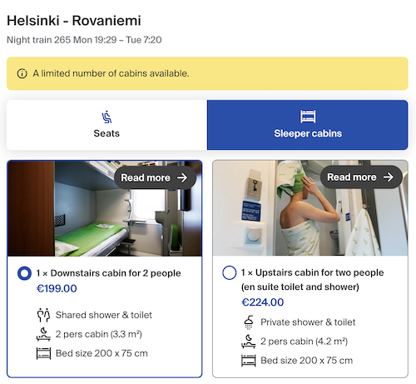Click the private shower icon
Screen dimensions: 416x384
249,322
